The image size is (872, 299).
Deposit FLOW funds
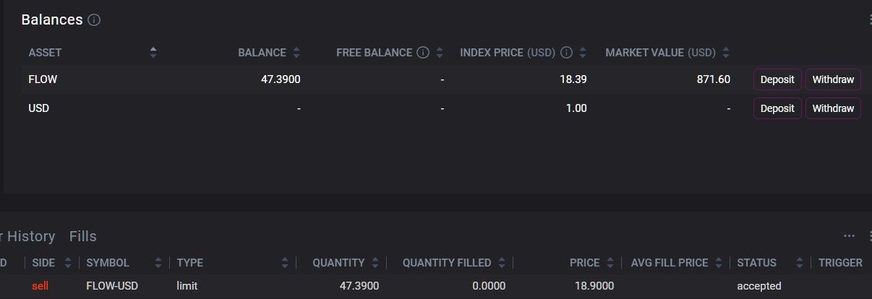(777, 79)
